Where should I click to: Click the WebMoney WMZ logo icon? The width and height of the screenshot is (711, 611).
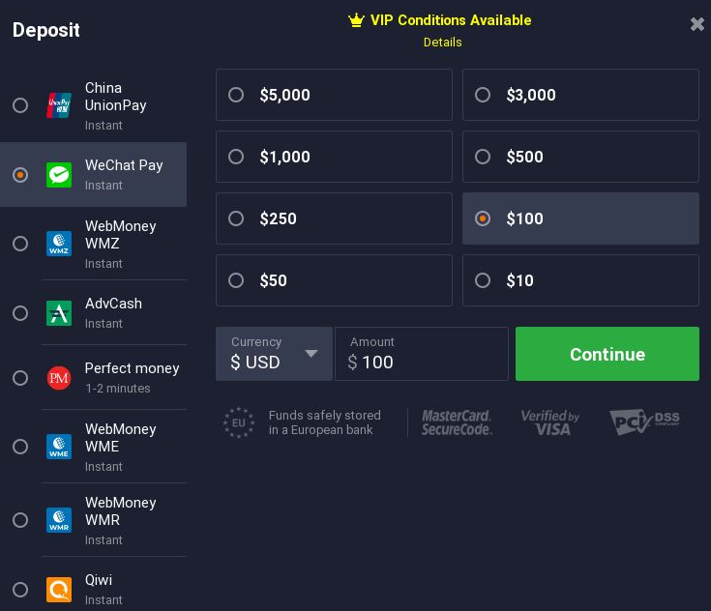click(59, 244)
